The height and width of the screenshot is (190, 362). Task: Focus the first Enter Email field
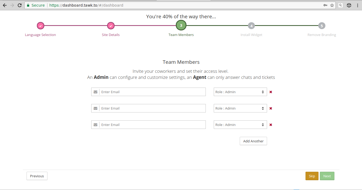pos(152,92)
